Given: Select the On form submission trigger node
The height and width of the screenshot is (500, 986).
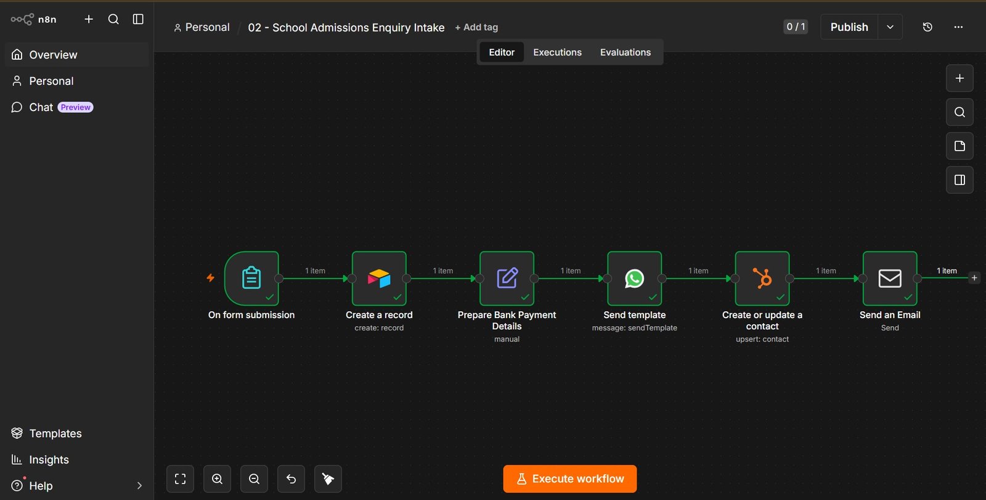Looking at the screenshot, I should point(251,278).
